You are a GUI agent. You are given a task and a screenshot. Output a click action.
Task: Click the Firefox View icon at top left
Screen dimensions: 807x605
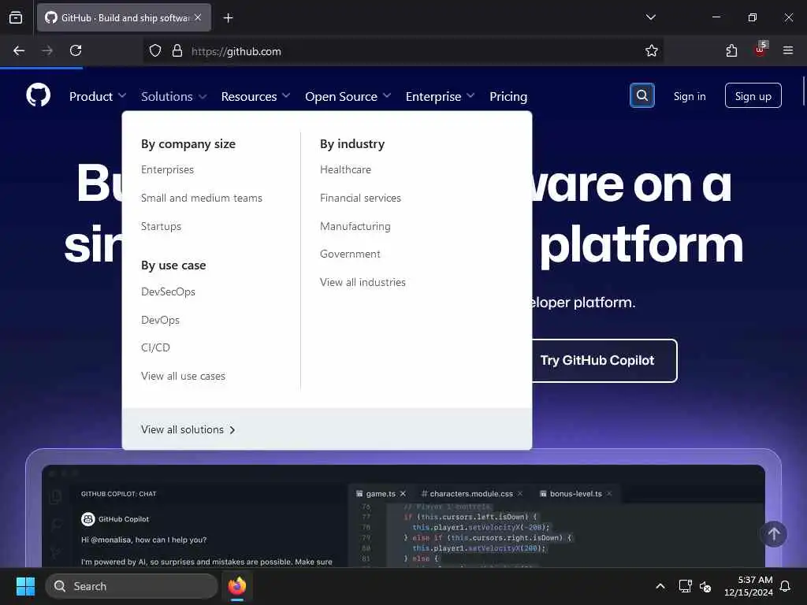(16, 18)
